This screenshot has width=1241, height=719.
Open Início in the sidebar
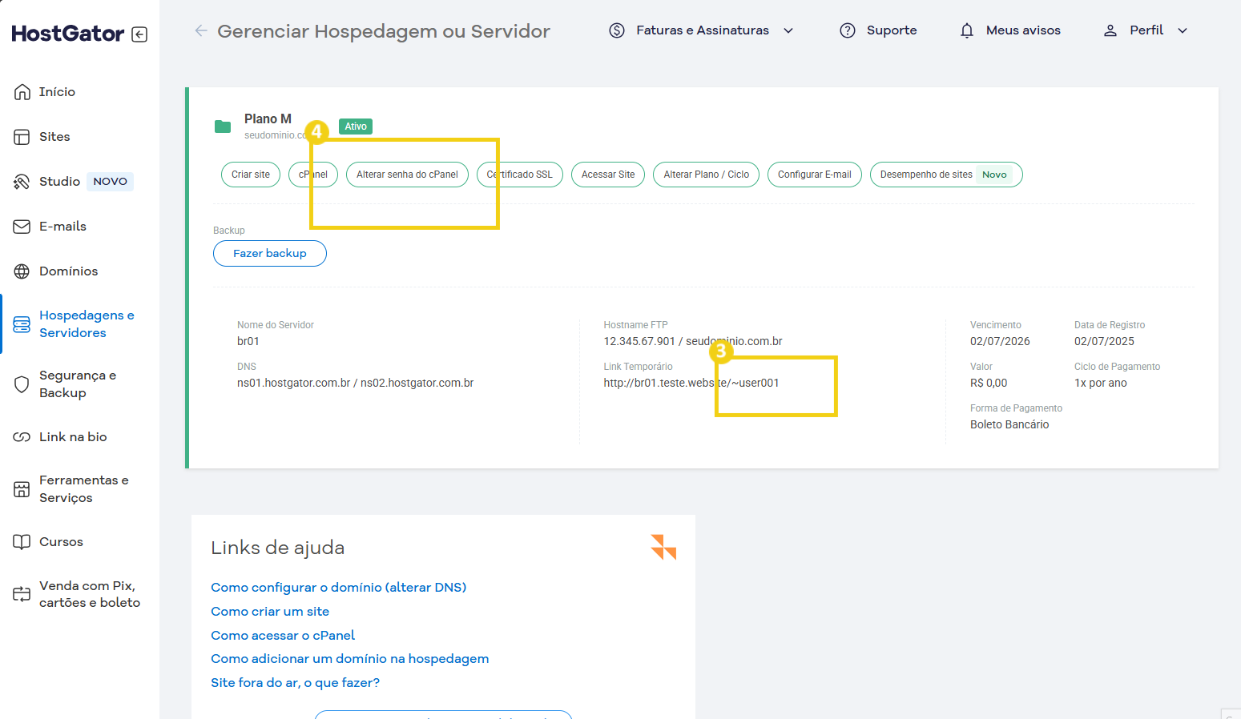[x=57, y=92]
